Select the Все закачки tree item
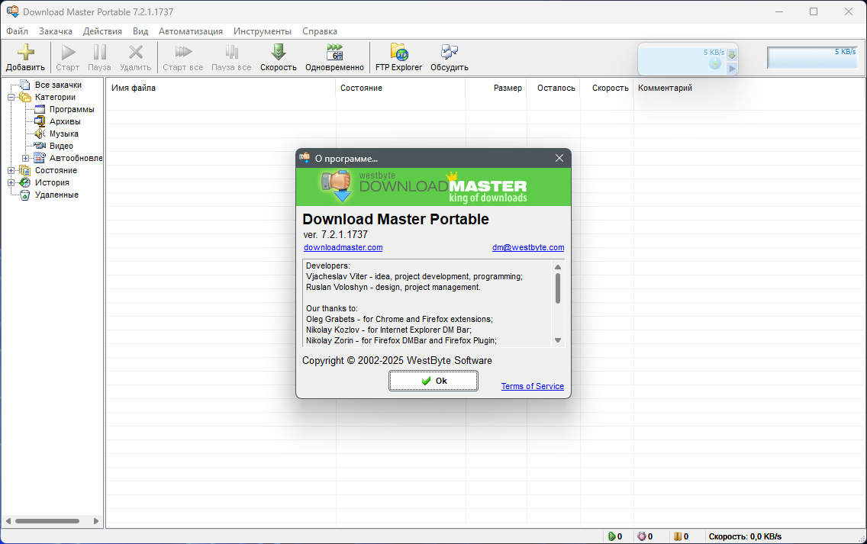The height and width of the screenshot is (544, 867). pyautogui.click(x=58, y=85)
